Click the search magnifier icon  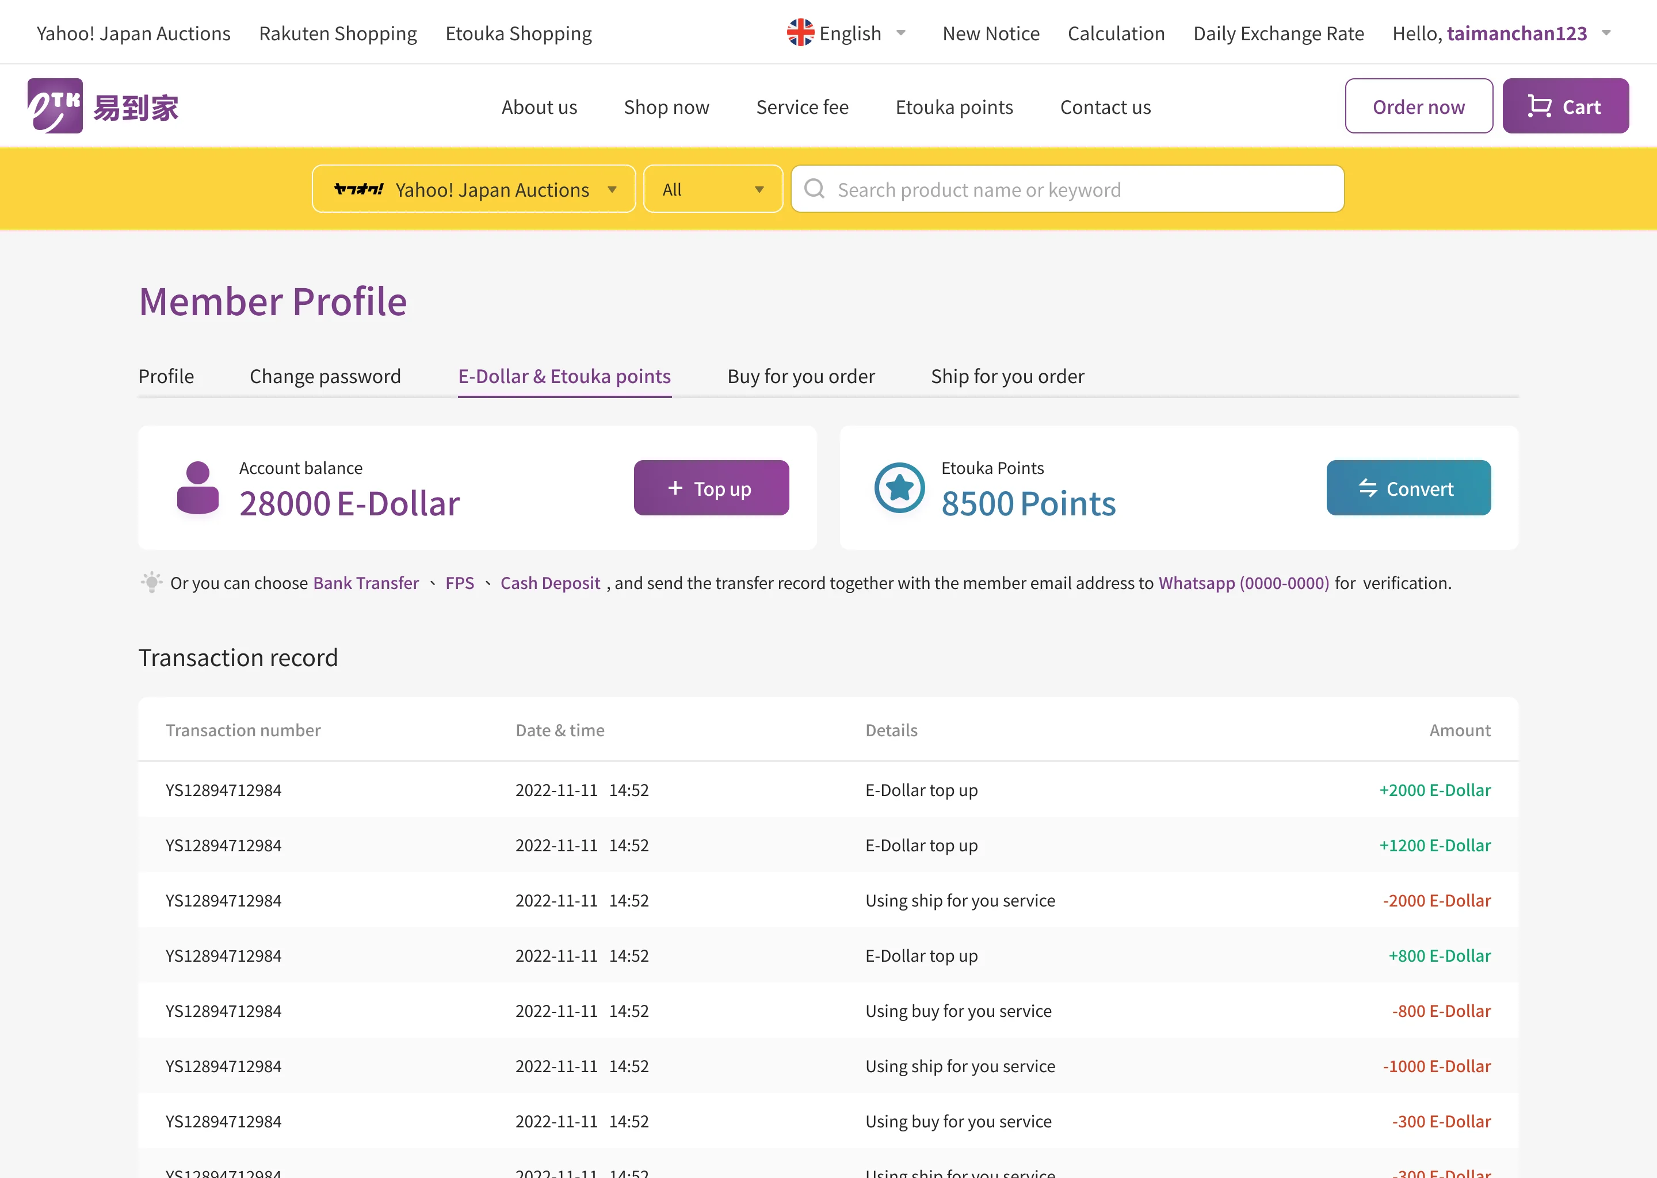click(x=815, y=189)
